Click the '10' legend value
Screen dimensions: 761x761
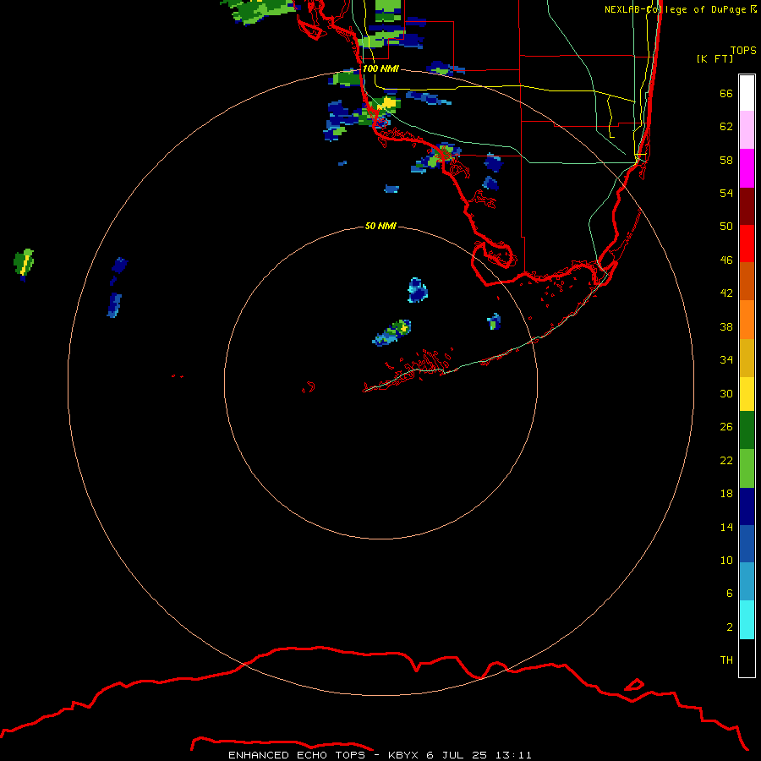pyautogui.click(x=726, y=561)
